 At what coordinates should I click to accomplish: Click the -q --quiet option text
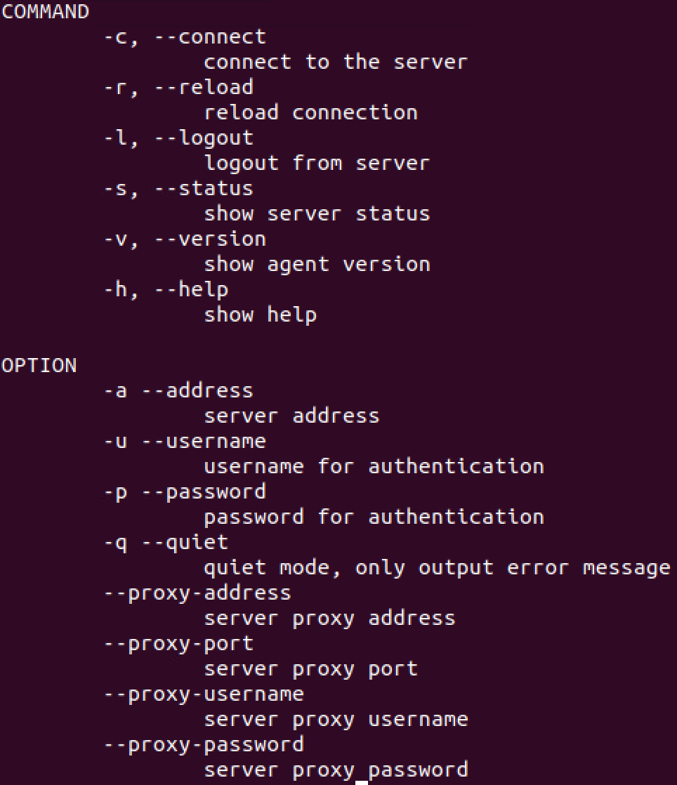[166, 543]
